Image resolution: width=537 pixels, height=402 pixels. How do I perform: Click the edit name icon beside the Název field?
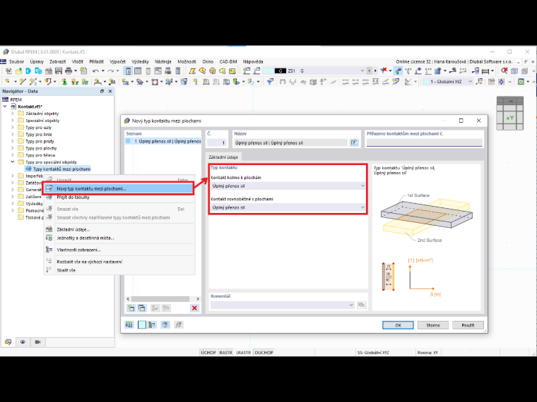[x=354, y=142]
